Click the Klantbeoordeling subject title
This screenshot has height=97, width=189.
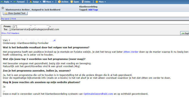pos(88,7)
